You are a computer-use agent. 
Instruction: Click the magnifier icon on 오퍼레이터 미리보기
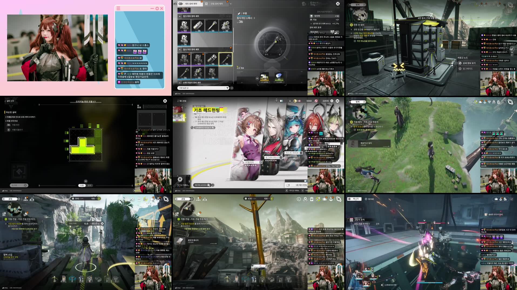pyautogui.click(x=213, y=128)
